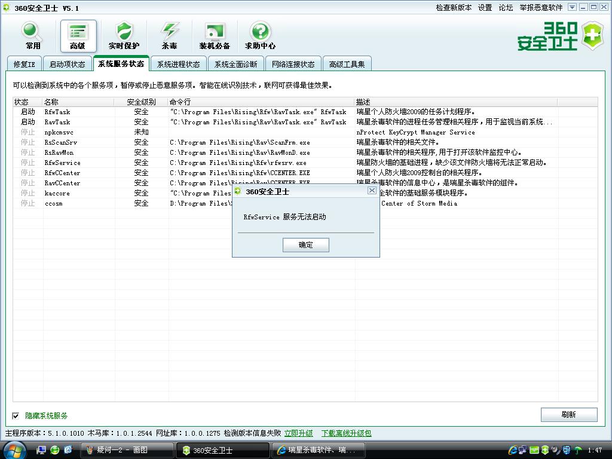Switch to the 系统全面诊断 tab
The height and width of the screenshot is (459, 612).
point(235,64)
